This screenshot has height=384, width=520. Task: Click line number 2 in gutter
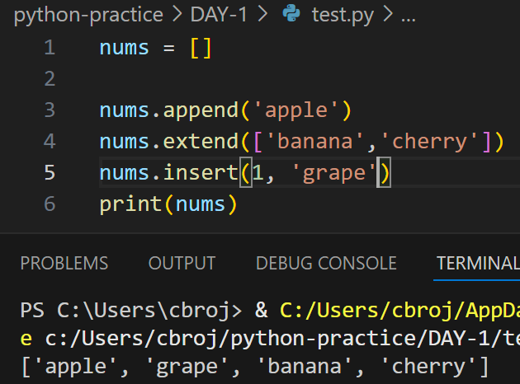tap(50, 79)
